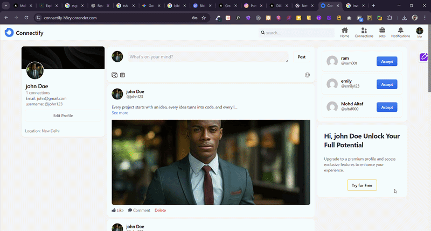Click the Edit Profile button
This screenshot has width=431, height=231.
tap(63, 115)
